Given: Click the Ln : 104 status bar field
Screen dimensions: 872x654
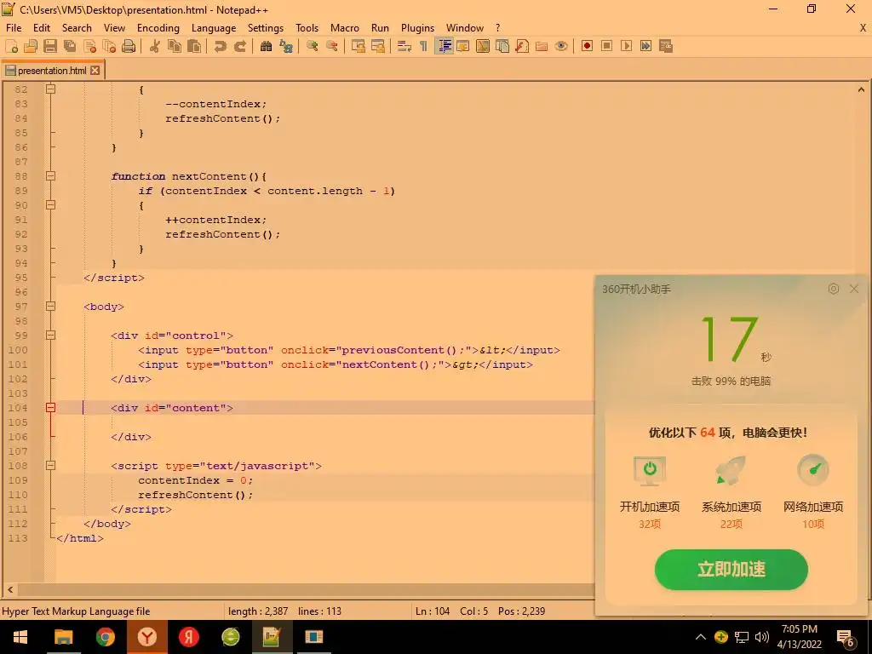Looking at the screenshot, I should pos(433,611).
